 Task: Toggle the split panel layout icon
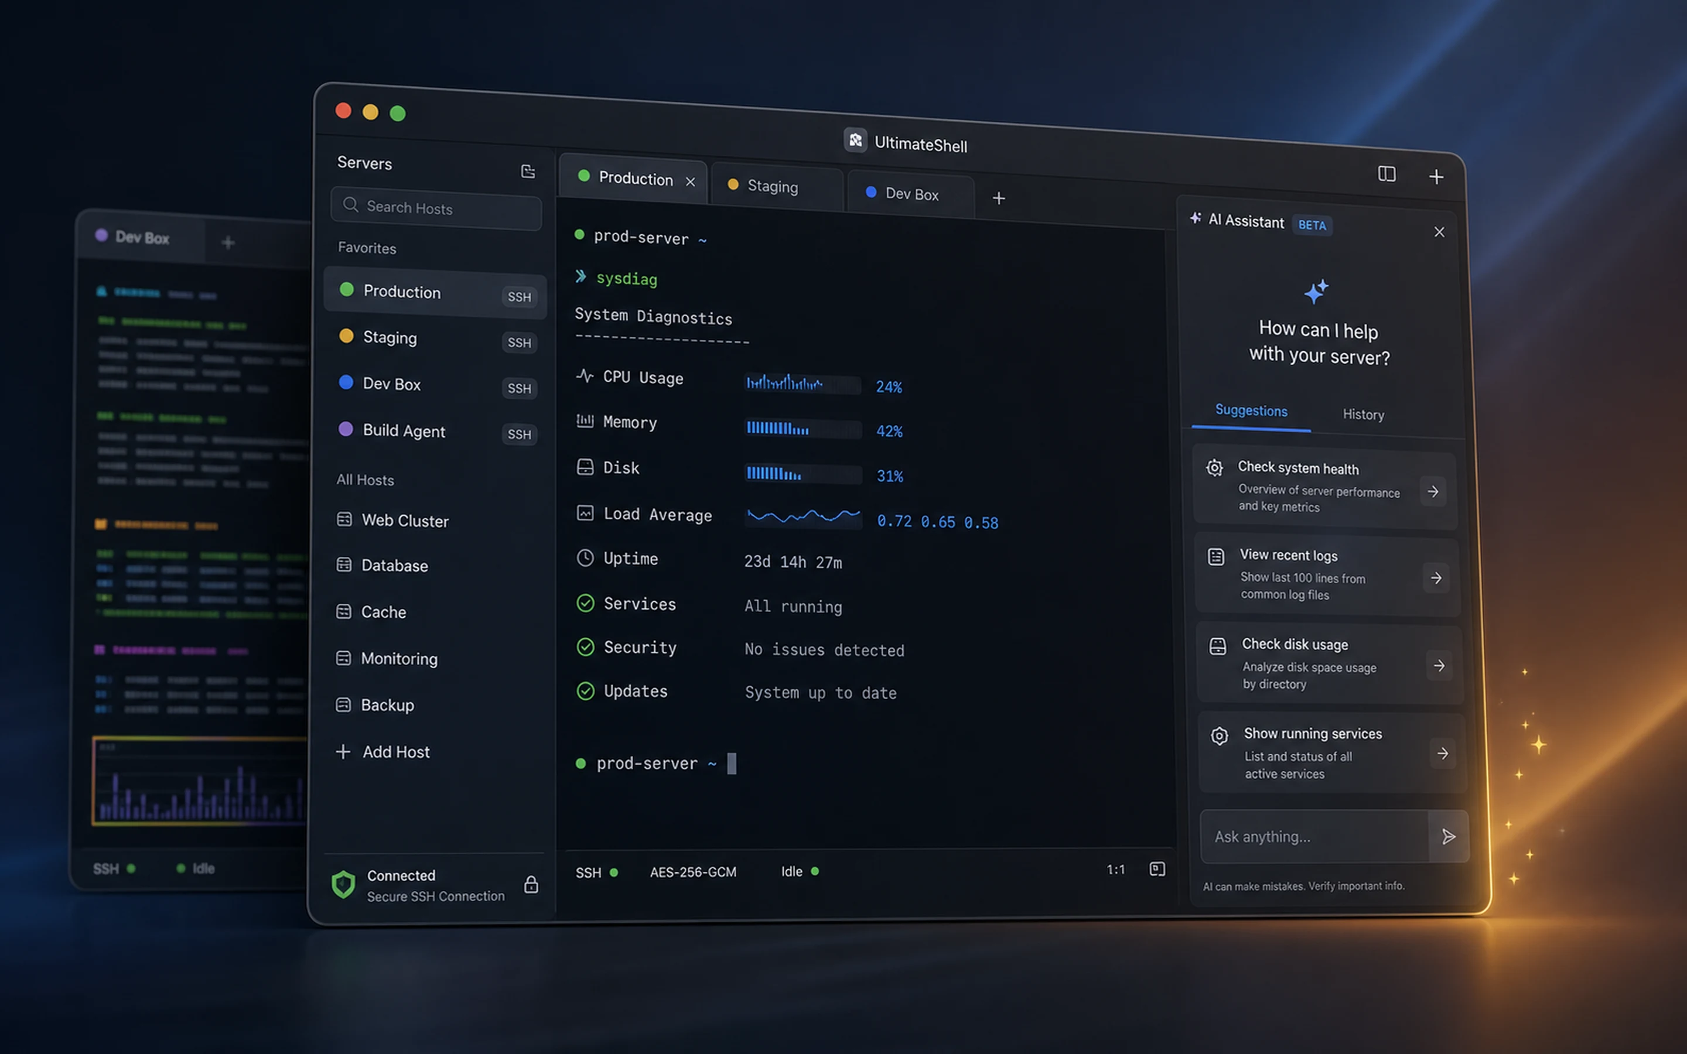click(x=1387, y=173)
